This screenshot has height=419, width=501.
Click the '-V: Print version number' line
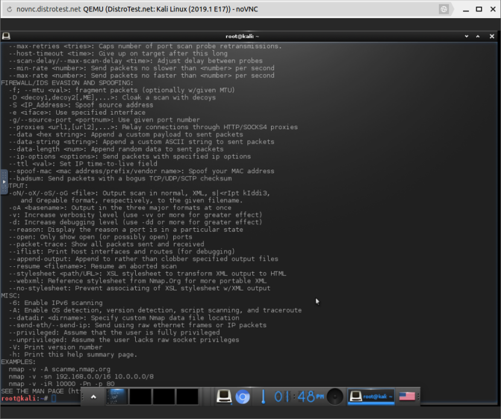(56, 347)
